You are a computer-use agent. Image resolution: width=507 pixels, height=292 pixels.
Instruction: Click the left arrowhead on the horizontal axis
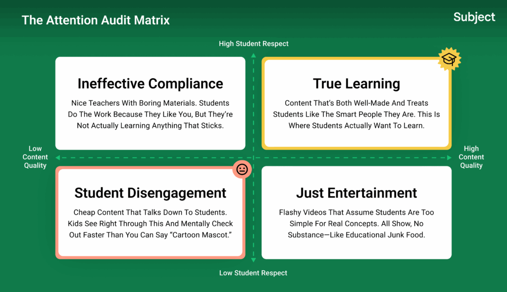(58, 157)
